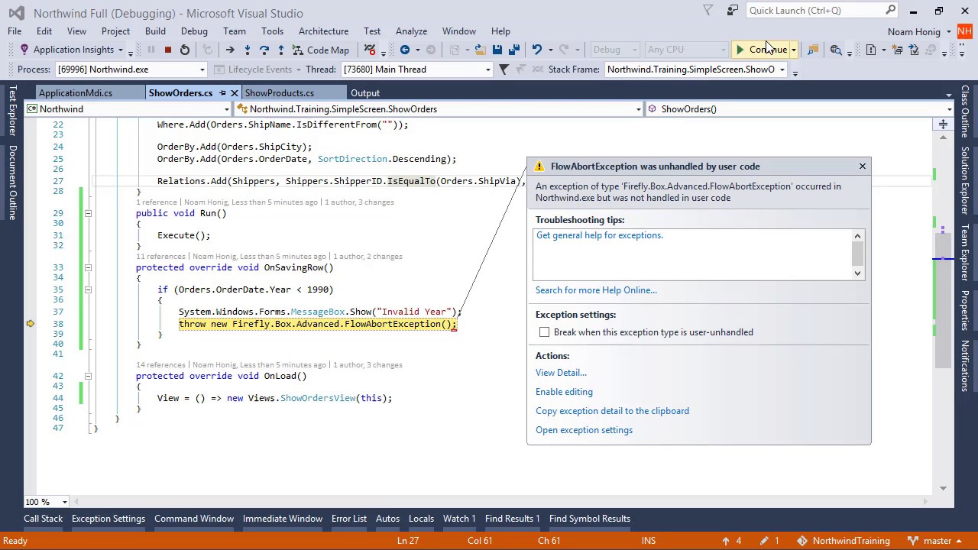Click the Enable editing link

(564, 392)
